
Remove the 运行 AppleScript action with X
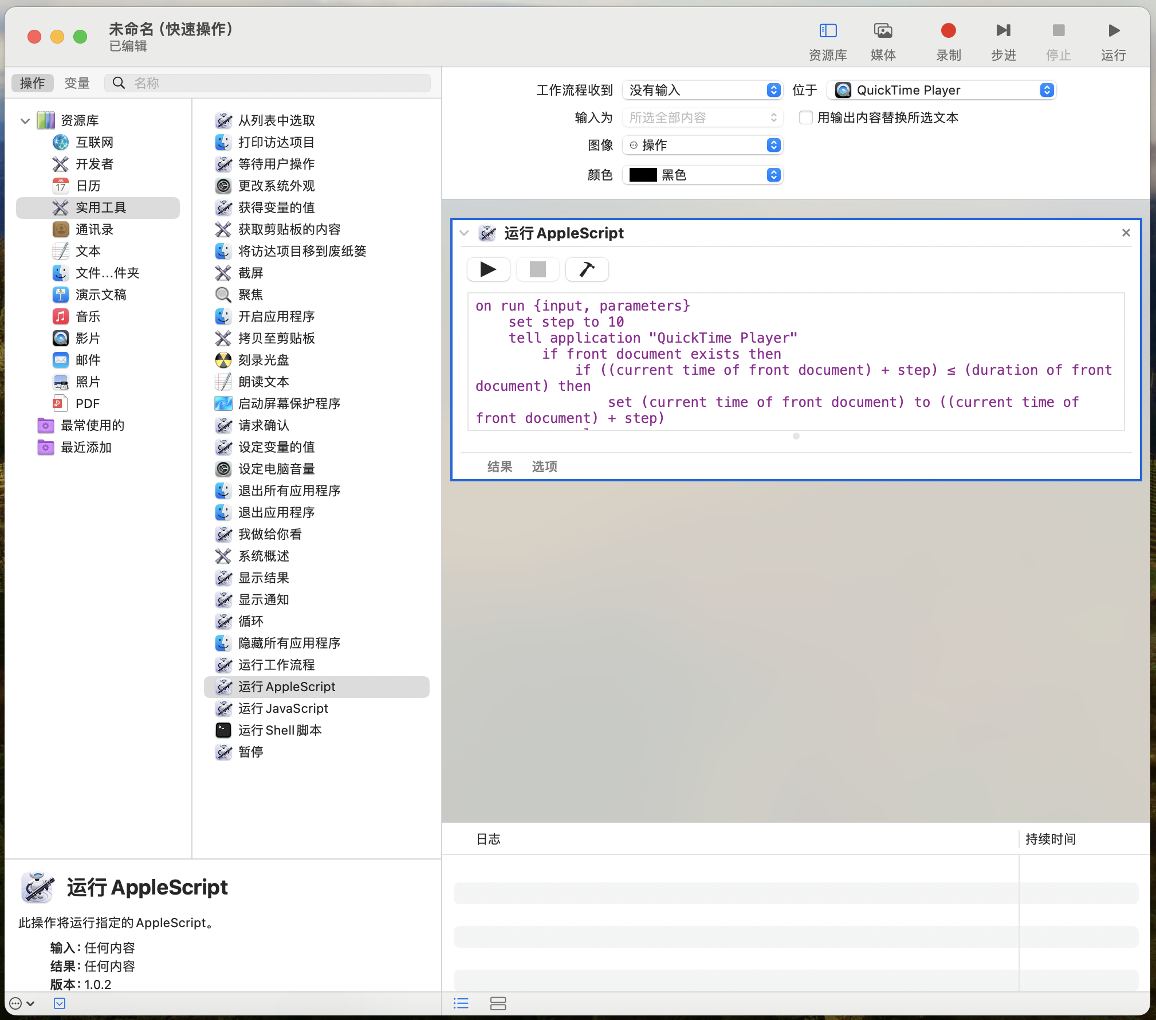pyautogui.click(x=1126, y=233)
